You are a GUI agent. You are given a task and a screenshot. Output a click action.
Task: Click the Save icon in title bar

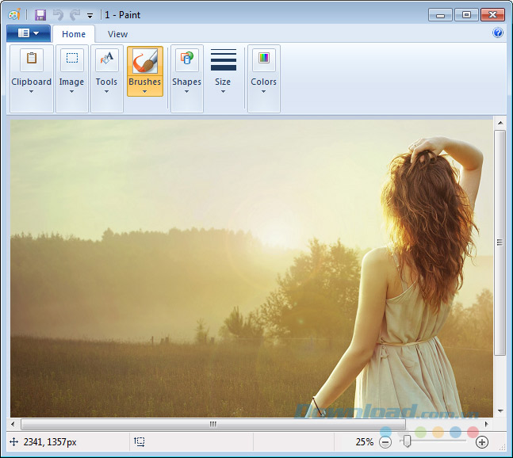(40, 14)
